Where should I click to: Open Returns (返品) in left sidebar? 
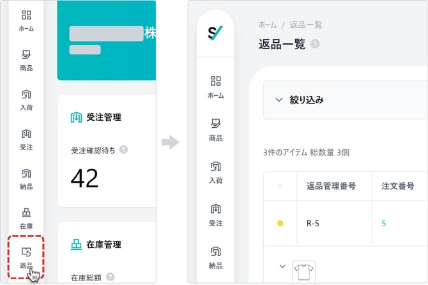pos(26,256)
